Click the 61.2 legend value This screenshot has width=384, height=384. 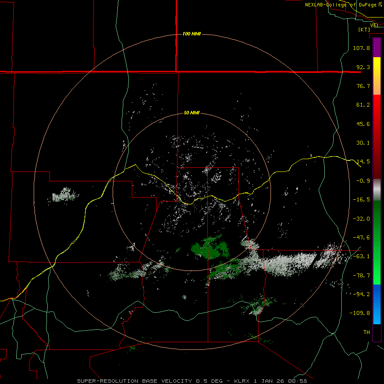click(x=363, y=105)
